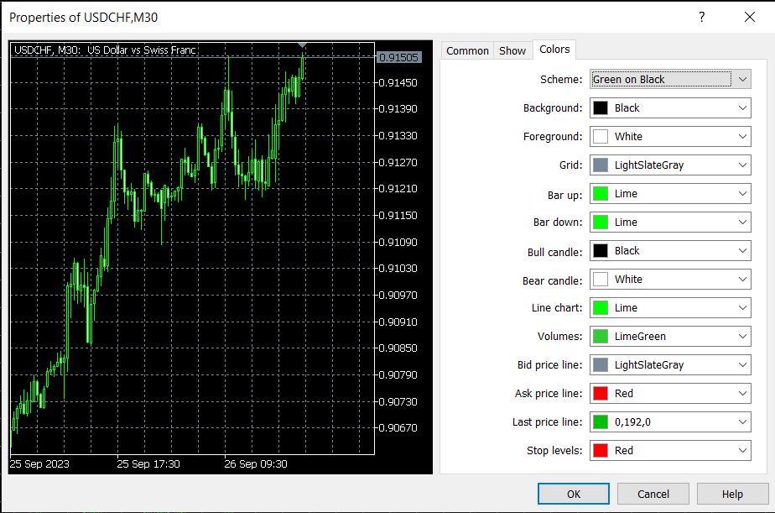Open the Bar up color dropdown
The height and width of the screenshot is (513, 775).
pos(670,193)
